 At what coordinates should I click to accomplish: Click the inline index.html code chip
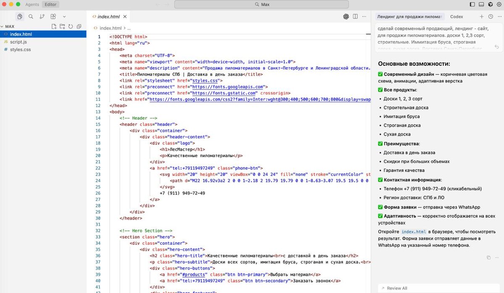click(413, 231)
